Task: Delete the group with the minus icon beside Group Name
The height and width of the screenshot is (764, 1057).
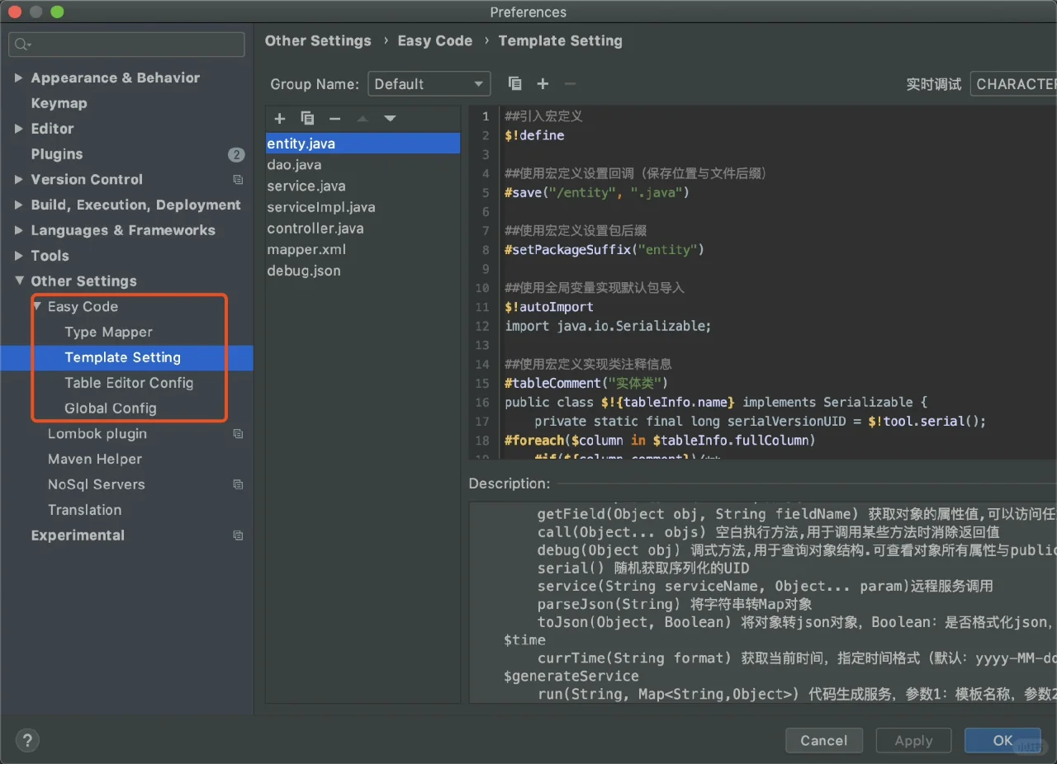Action: (x=570, y=83)
